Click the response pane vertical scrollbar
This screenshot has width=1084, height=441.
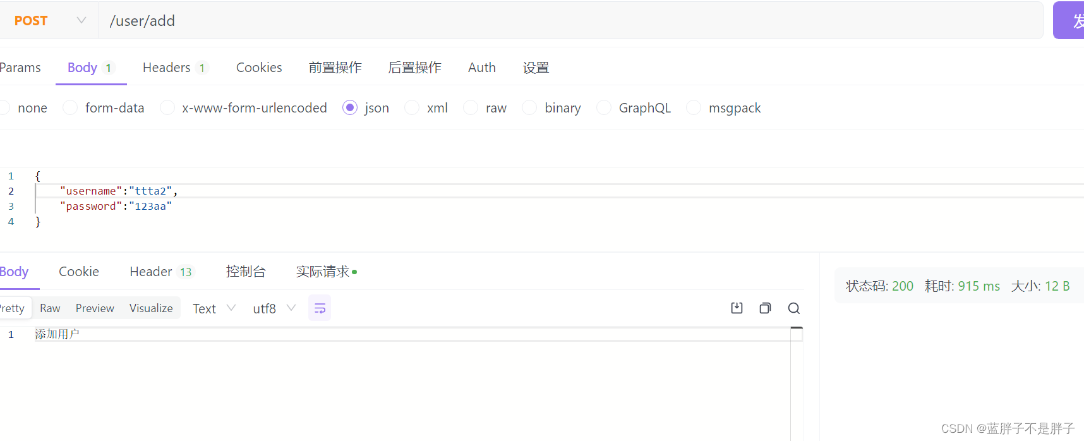tap(797, 383)
